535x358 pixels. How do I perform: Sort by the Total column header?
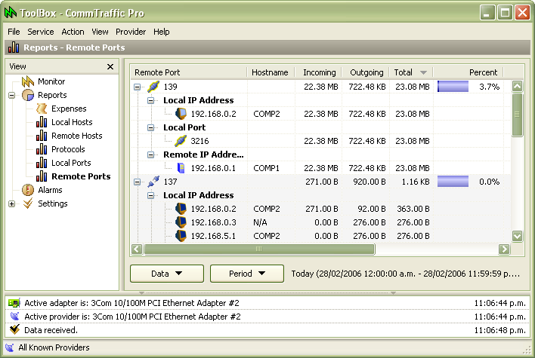pyautogui.click(x=411, y=72)
